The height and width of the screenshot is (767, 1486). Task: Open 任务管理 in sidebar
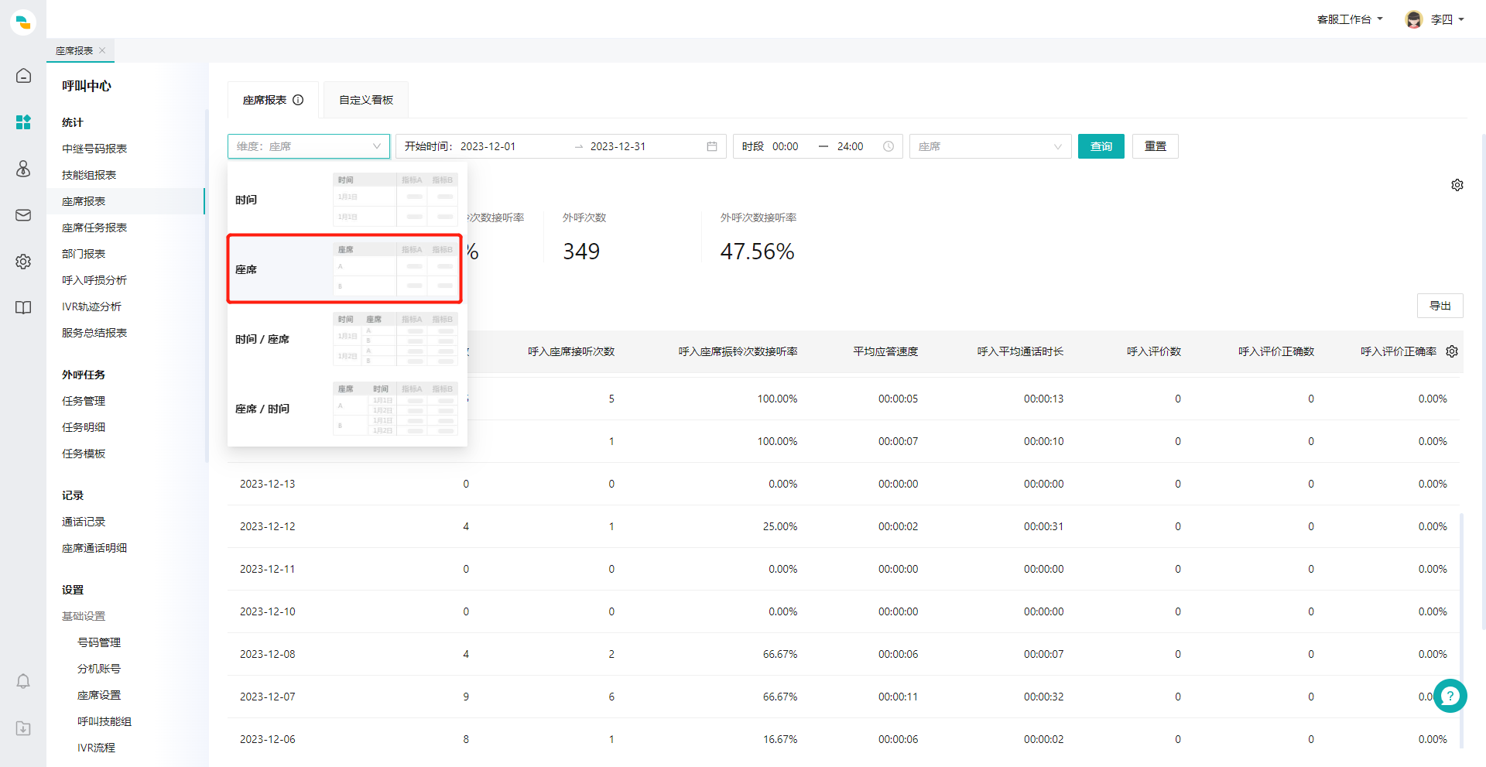[84, 401]
